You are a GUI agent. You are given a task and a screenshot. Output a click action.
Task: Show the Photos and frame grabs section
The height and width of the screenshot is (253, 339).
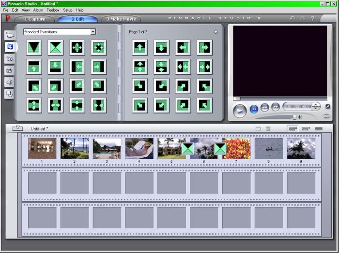point(9,70)
